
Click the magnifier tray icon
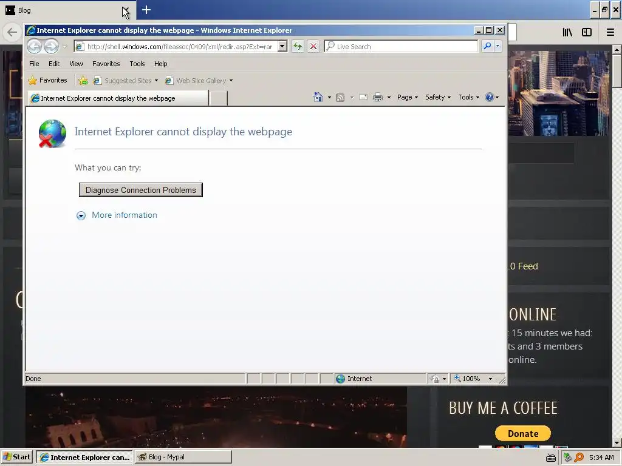pyautogui.click(x=579, y=458)
